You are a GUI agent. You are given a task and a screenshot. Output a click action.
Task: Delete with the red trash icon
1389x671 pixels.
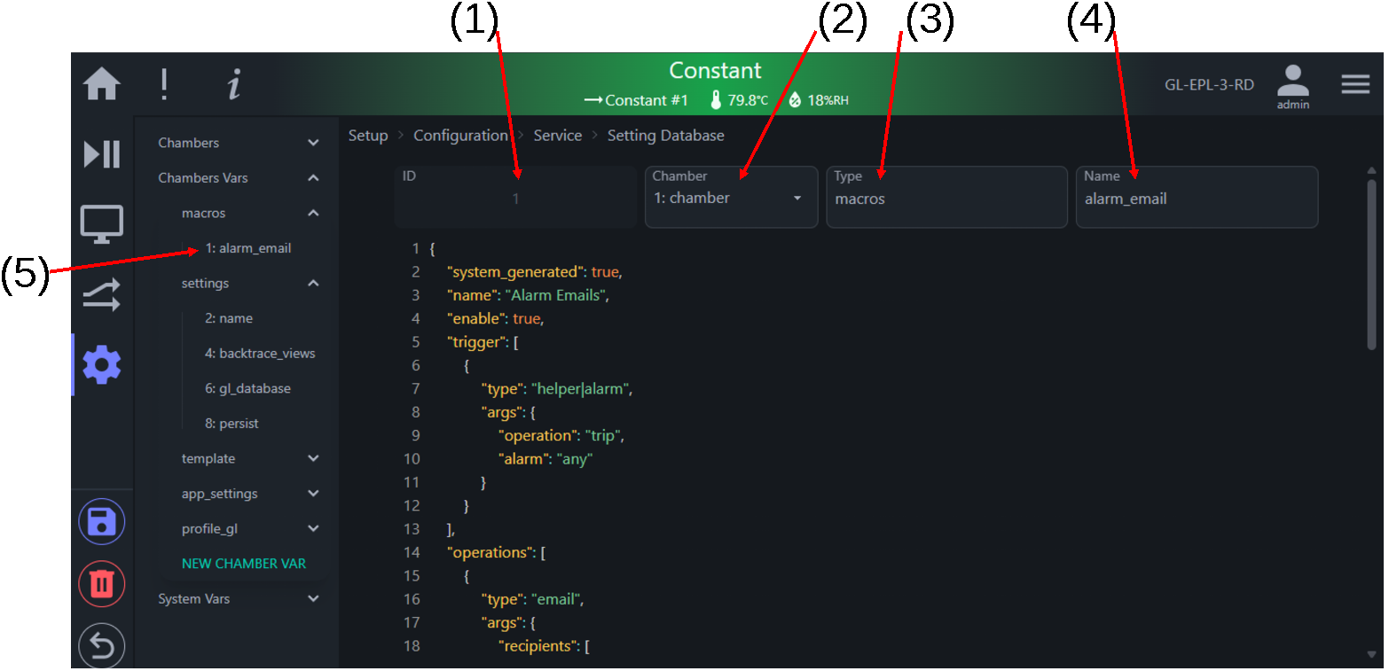click(102, 583)
